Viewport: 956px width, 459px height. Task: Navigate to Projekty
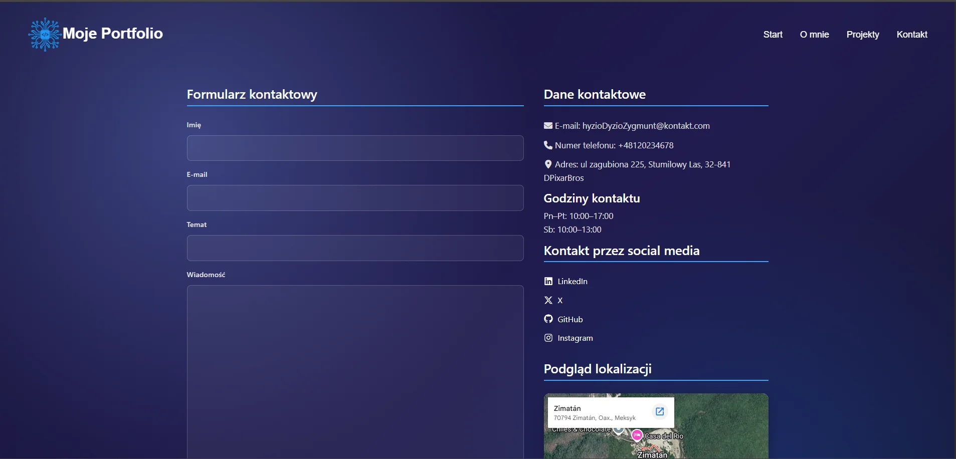point(863,35)
